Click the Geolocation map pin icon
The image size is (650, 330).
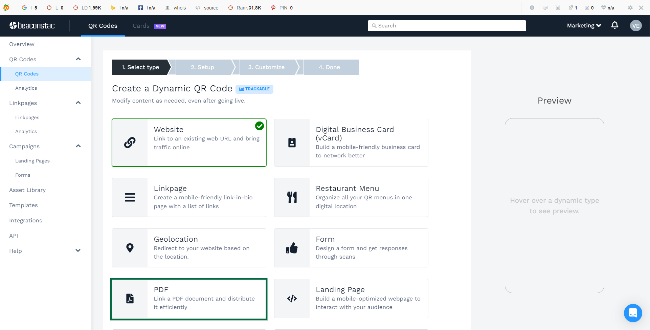(x=130, y=248)
